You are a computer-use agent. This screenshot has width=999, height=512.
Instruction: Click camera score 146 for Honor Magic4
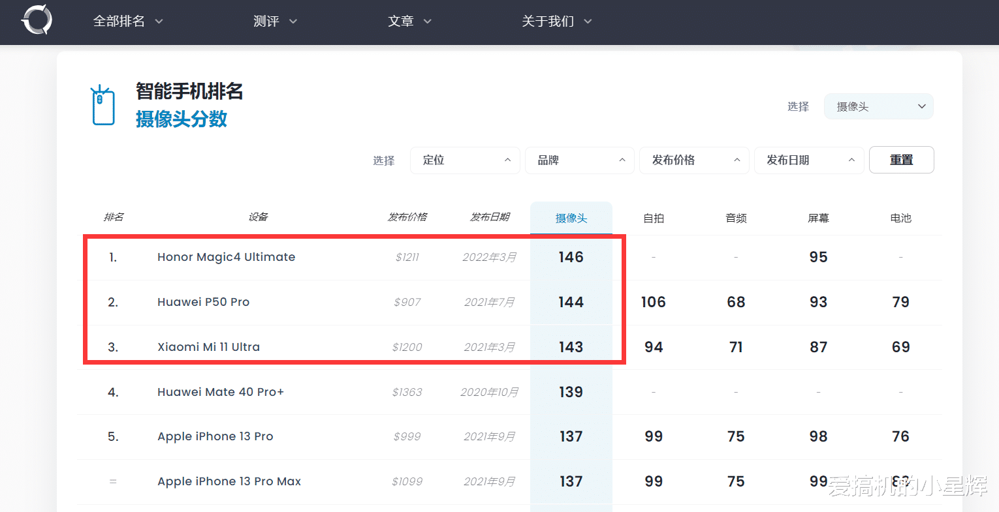click(x=571, y=257)
